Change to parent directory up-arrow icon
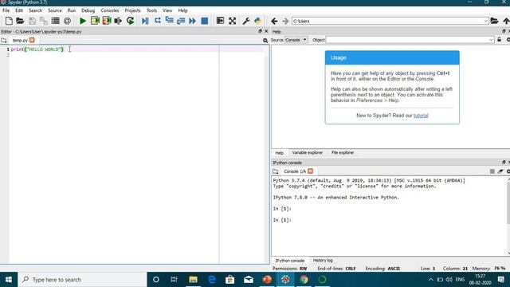 point(506,21)
